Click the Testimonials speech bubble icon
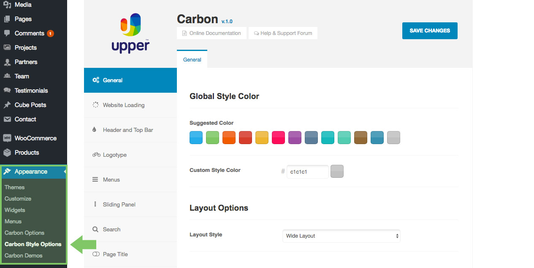Screen dimensions: 534x268 coord(7,91)
